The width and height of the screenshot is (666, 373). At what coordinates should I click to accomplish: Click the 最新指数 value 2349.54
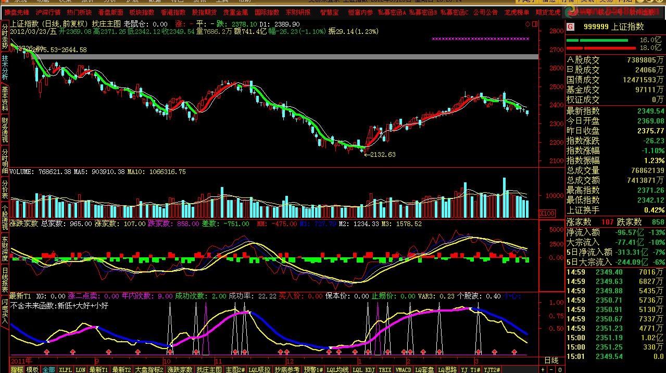pos(650,111)
